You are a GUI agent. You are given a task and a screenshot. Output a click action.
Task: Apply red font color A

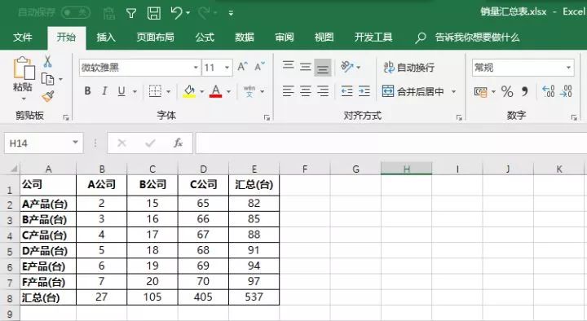pyautogui.click(x=215, y=91)
